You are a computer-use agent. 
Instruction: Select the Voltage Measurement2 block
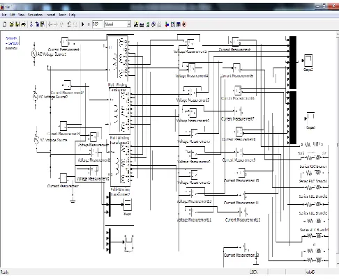pos(93,171)
